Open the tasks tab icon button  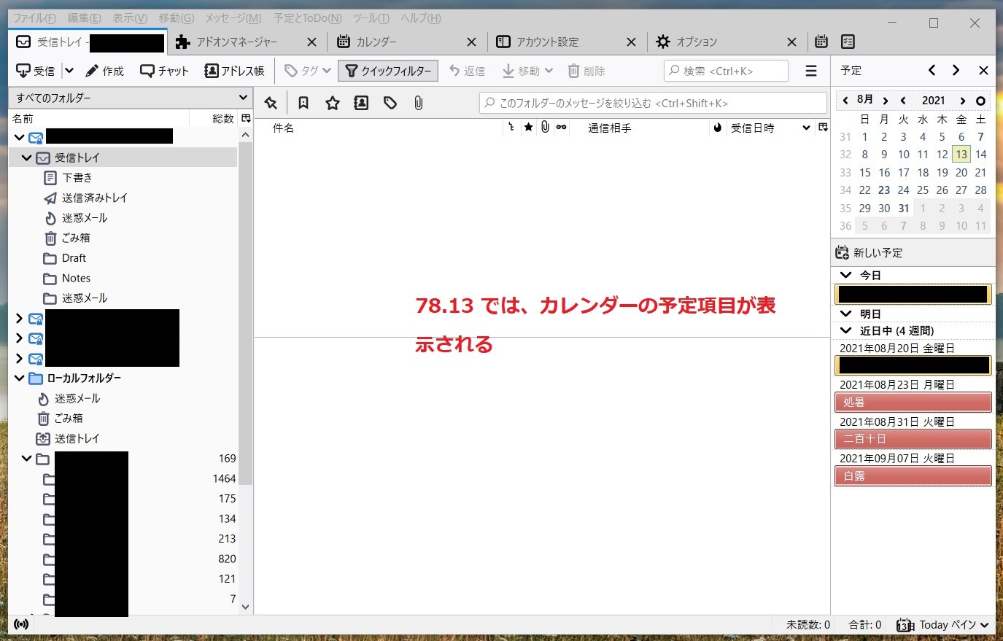848,42
